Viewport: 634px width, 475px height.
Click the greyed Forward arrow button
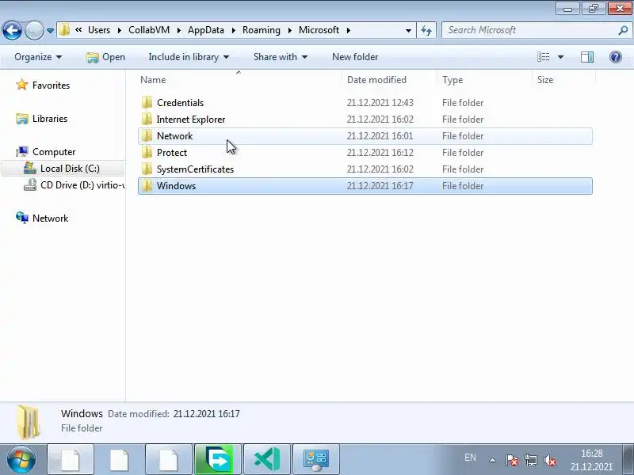[34, 30]
